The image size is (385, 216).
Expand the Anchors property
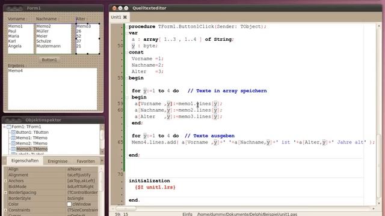click(x=5, y=181)
